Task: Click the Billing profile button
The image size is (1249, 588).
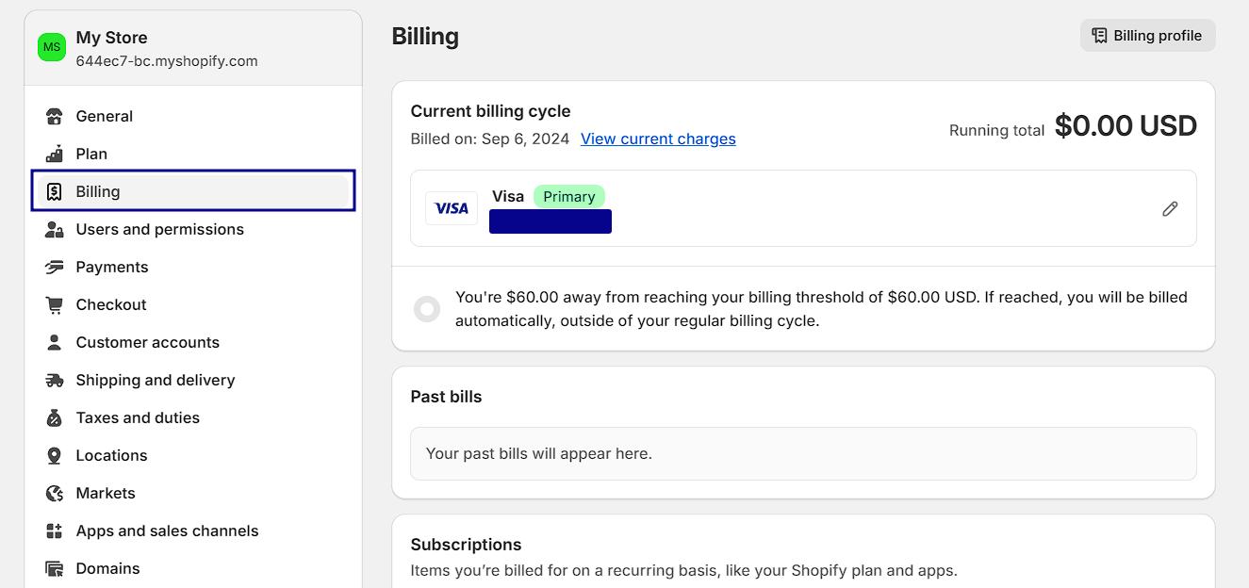Action: 1147,36
